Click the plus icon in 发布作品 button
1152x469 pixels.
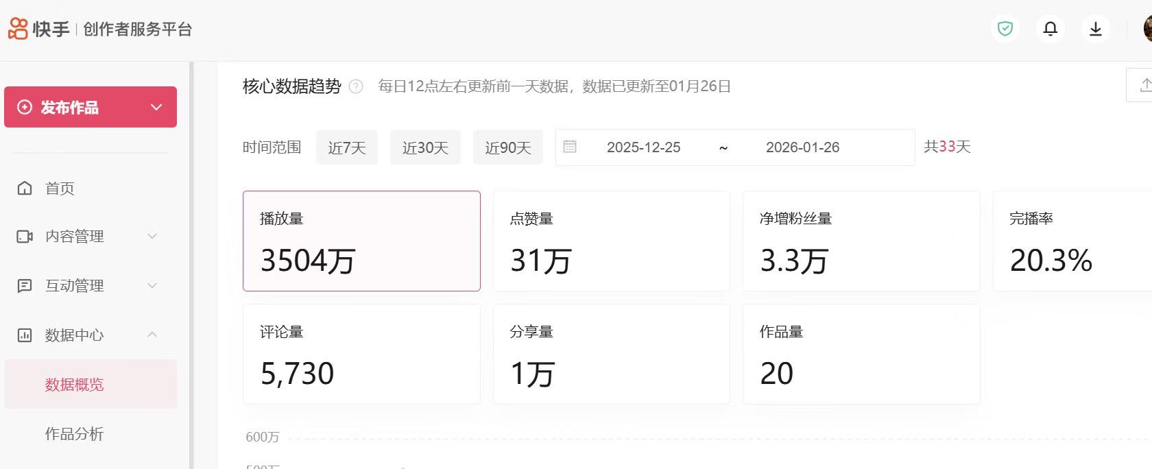point(25,107)
